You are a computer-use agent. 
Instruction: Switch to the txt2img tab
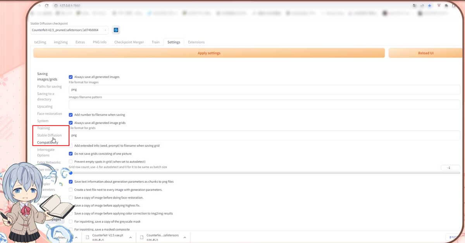[x=40, y=42]
